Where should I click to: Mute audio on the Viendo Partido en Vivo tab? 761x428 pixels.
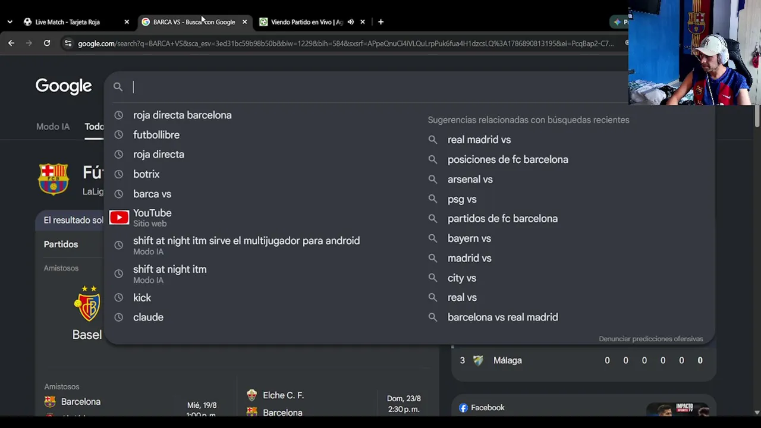(351, 22)
